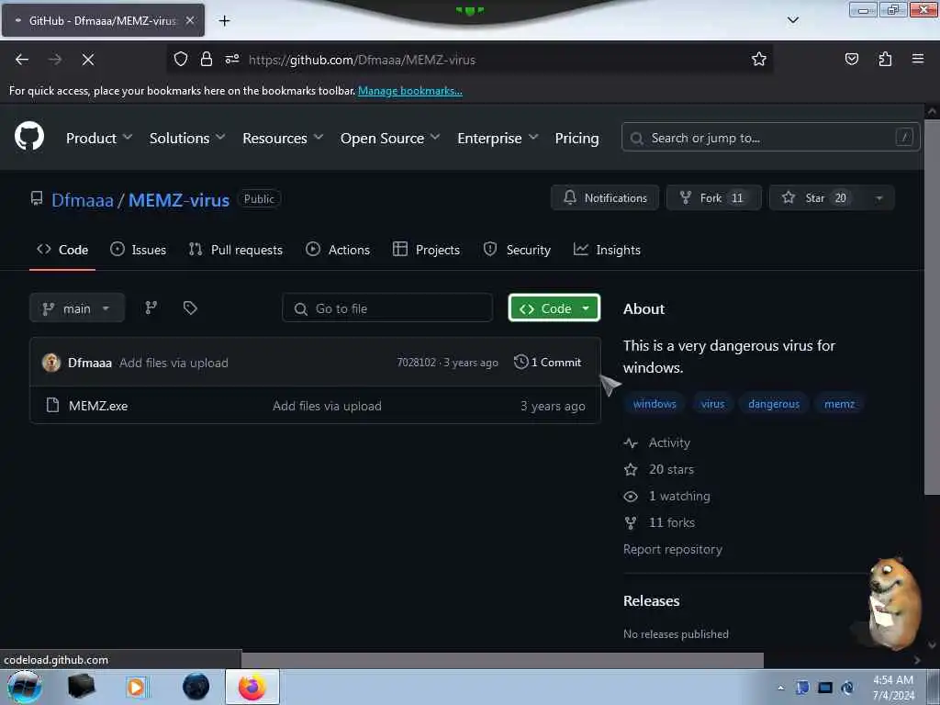The image size is (940, 705).
Task: Expand the Product menu
Action: pyautogui.click(x=99, y=138)
